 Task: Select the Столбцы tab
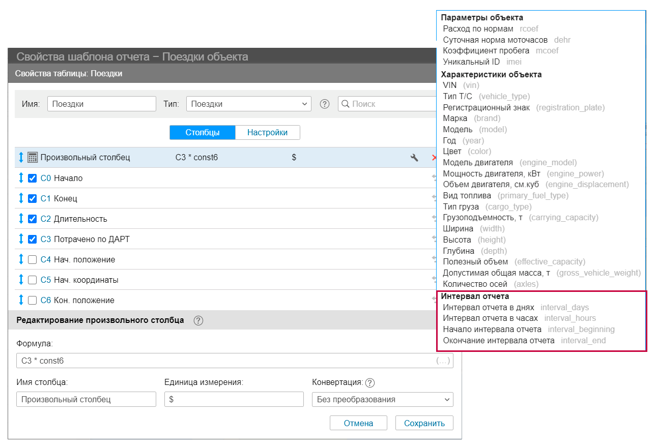[202, 132]
